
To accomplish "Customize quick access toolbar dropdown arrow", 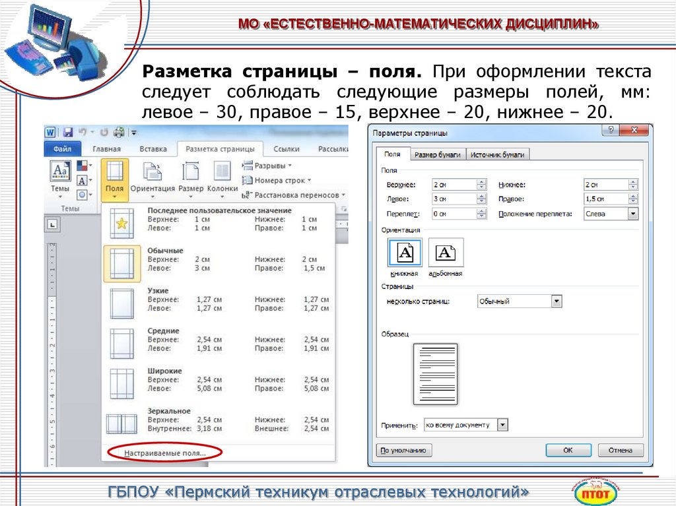I will tap(134, 133).
